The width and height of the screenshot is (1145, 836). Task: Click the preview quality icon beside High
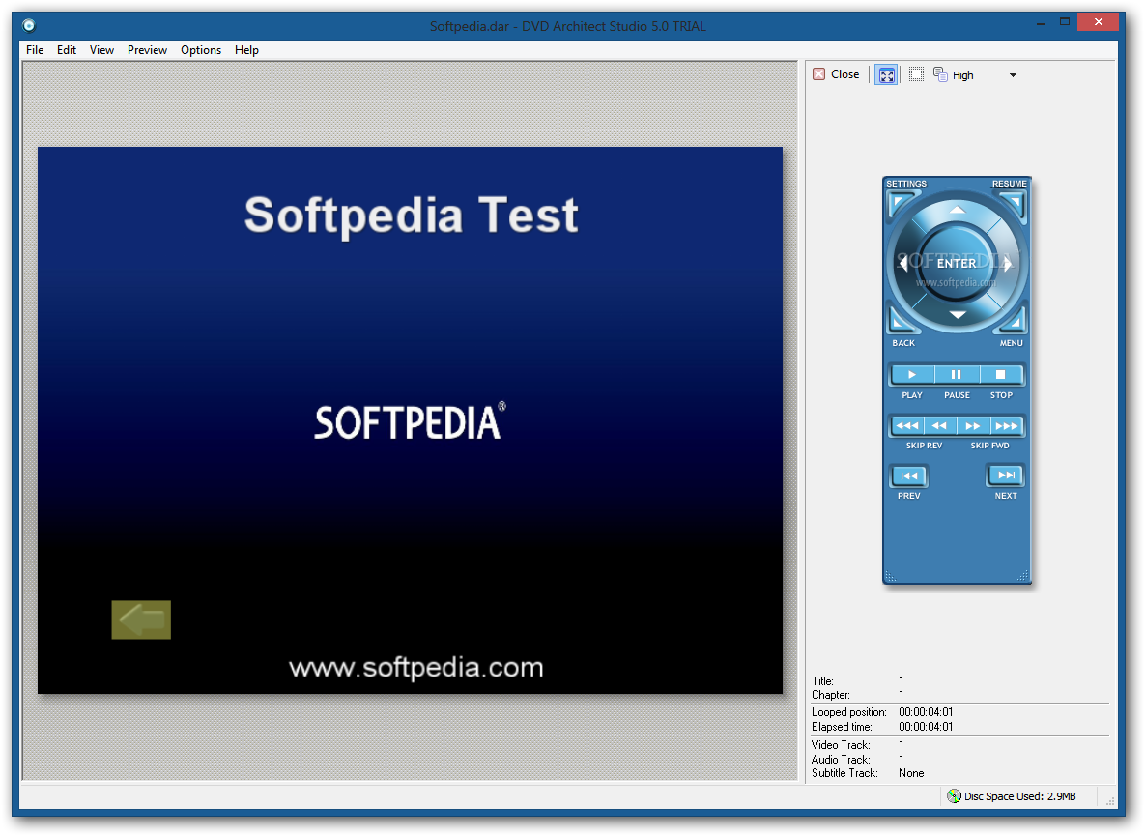[940, 74]
